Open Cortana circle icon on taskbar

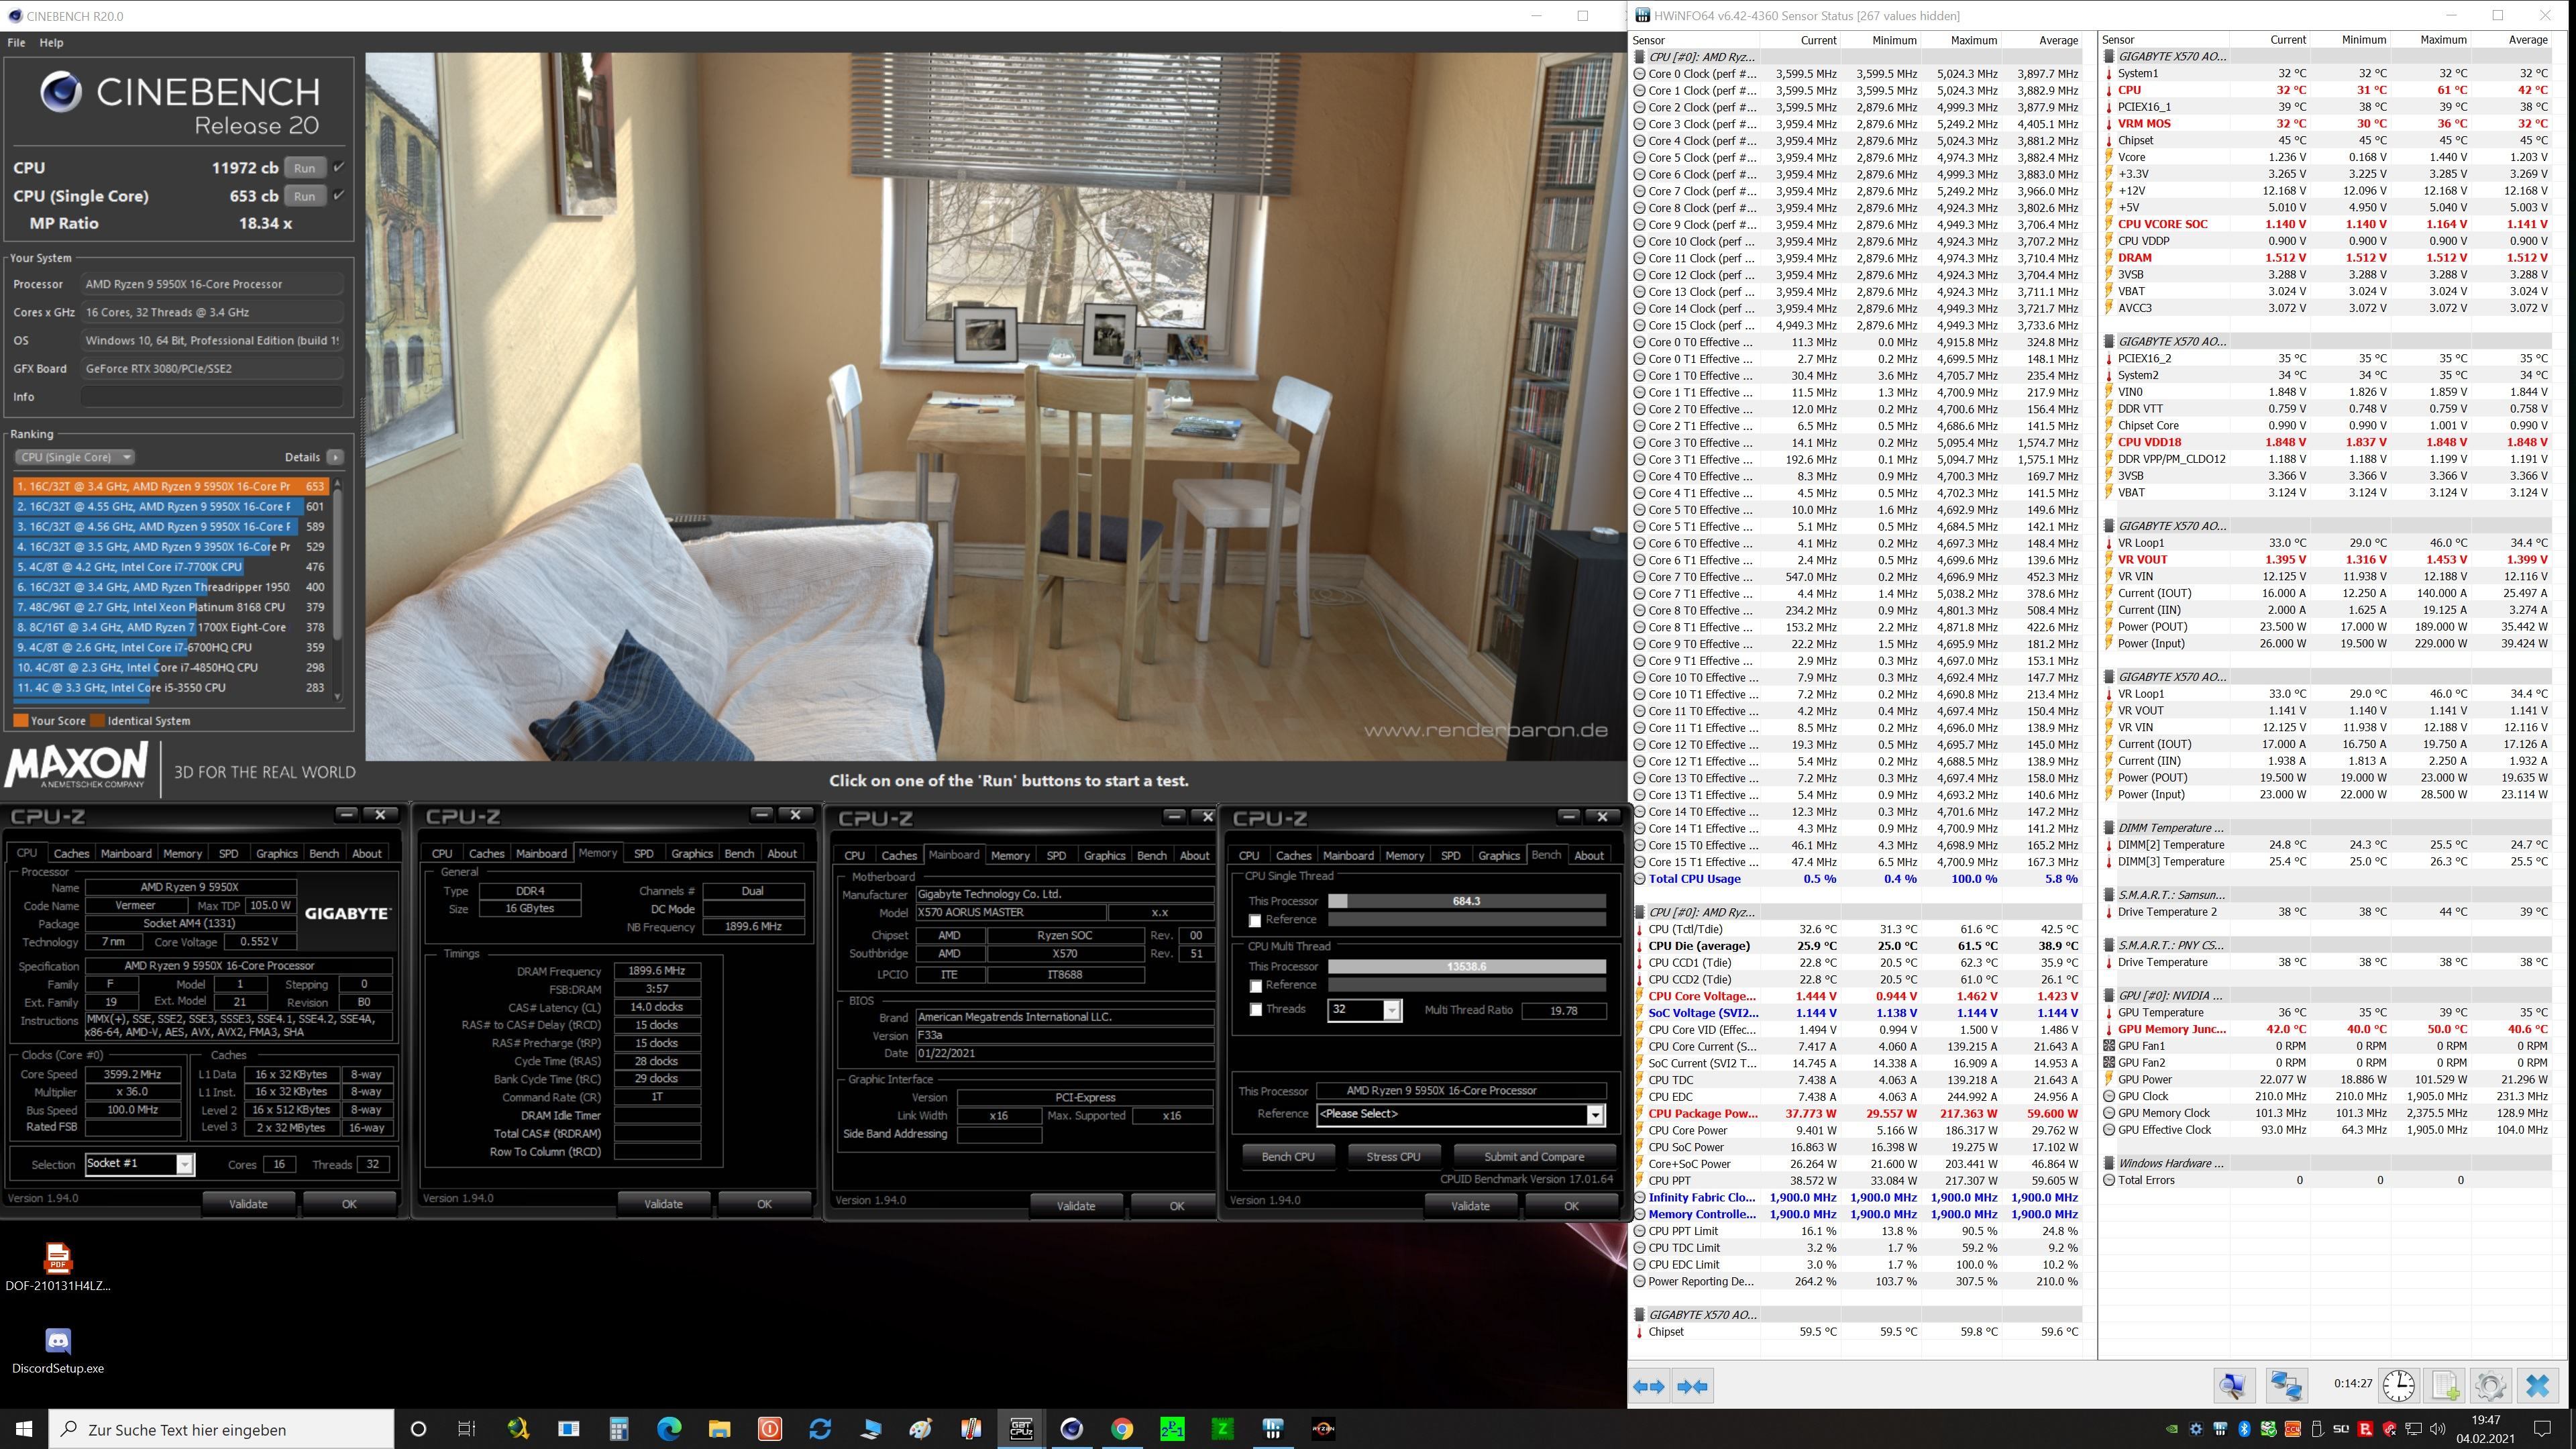[418, 1429]
